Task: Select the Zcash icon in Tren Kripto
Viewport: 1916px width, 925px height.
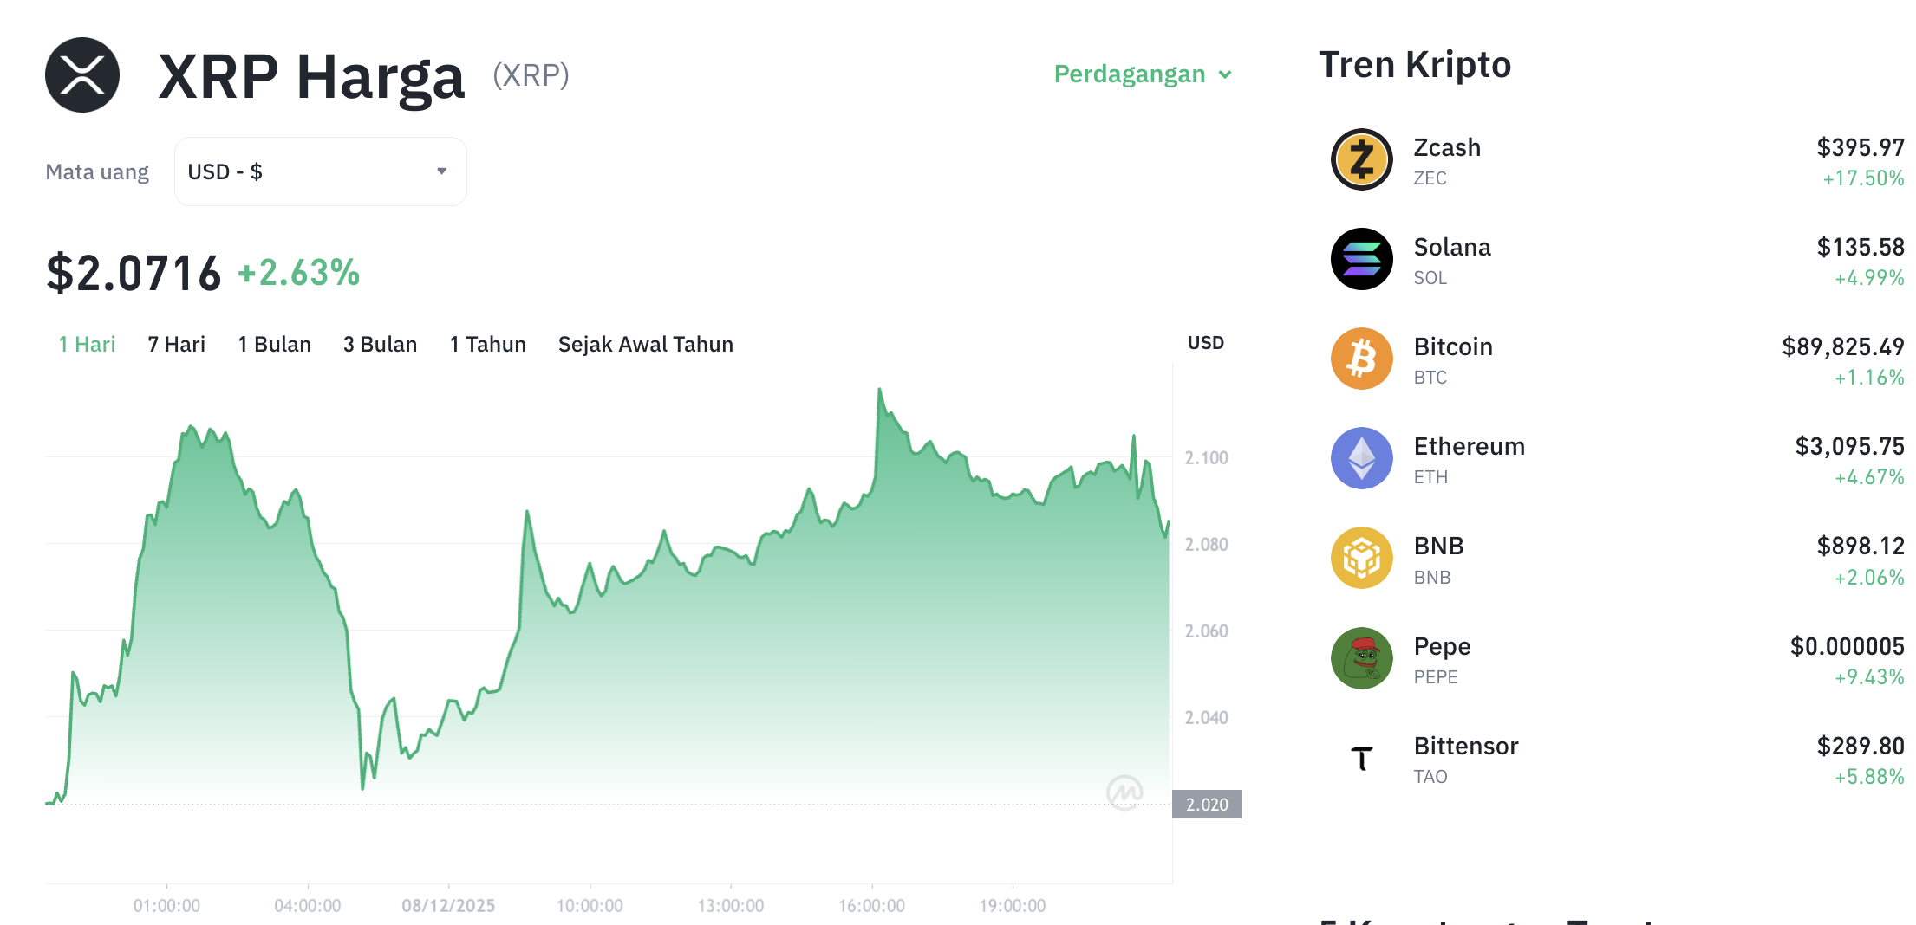Action: [x=1361, y=159]
